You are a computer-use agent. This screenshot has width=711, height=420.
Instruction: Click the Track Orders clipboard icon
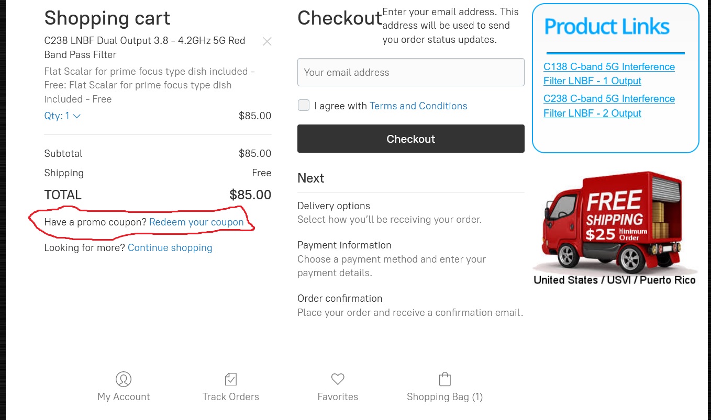click(x=231, y=379)
